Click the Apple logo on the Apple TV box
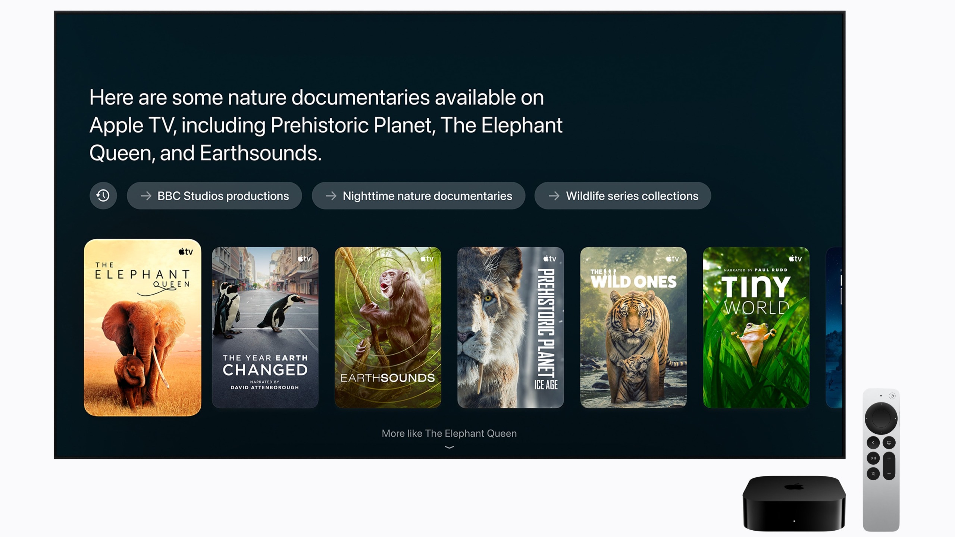The width and height of the screenshot is (955, 537). coord(794,486)
